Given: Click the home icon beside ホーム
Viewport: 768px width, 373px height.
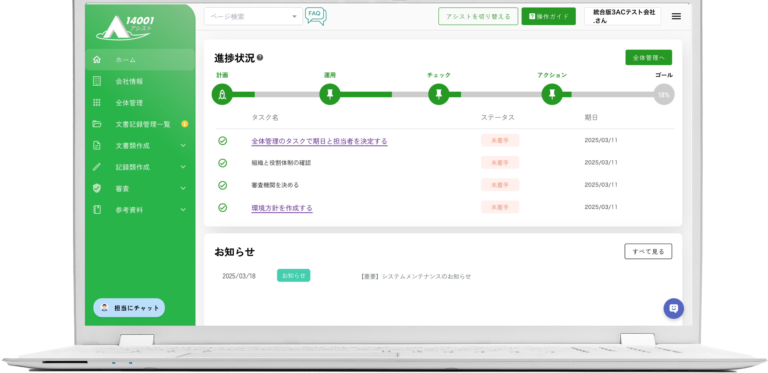Looking at the screenshot, I should click(x=96, y=59).
